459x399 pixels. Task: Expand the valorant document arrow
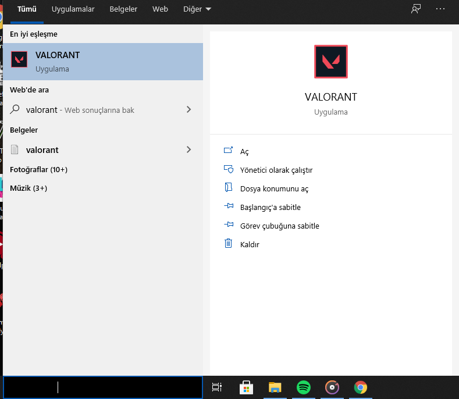(x=189, y=149)
